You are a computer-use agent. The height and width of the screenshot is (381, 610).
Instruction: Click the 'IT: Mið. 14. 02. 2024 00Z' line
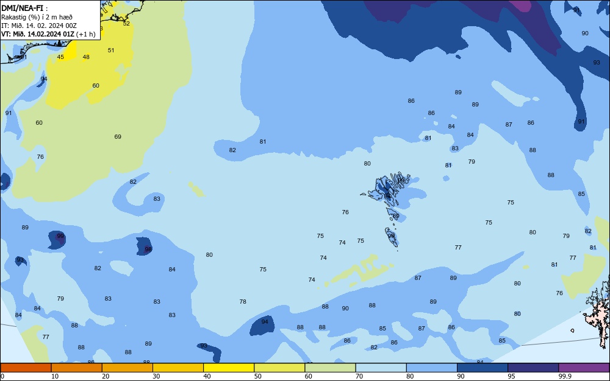[x=39, y=26]
